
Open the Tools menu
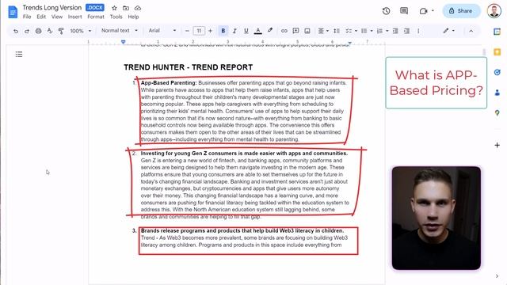pyautogui.click(x=116, y=17)
